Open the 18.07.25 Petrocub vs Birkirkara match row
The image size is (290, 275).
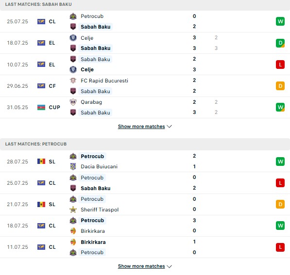pyautogui.click(x=145, y=226)
